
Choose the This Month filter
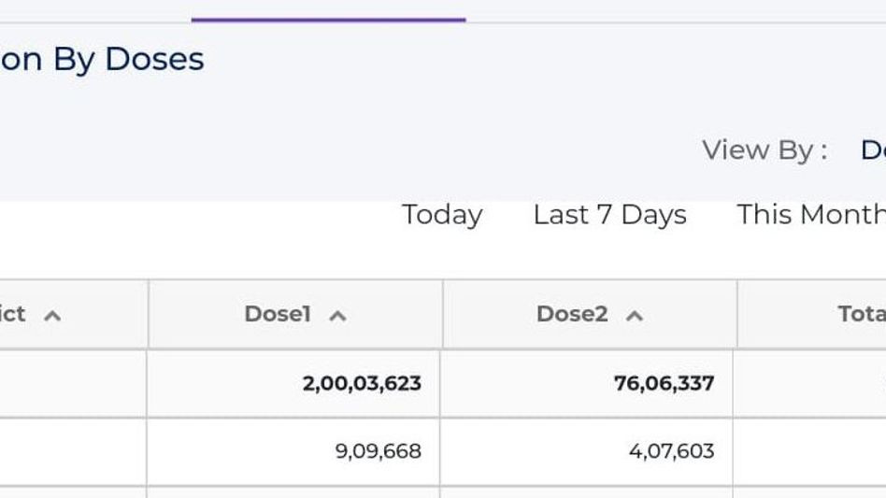(810, 215)
